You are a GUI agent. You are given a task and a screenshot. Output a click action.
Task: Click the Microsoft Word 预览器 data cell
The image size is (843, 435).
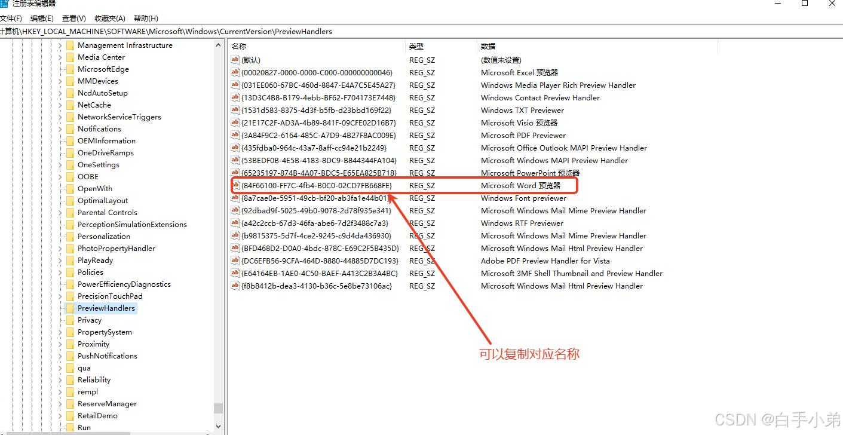pos(520,185)
